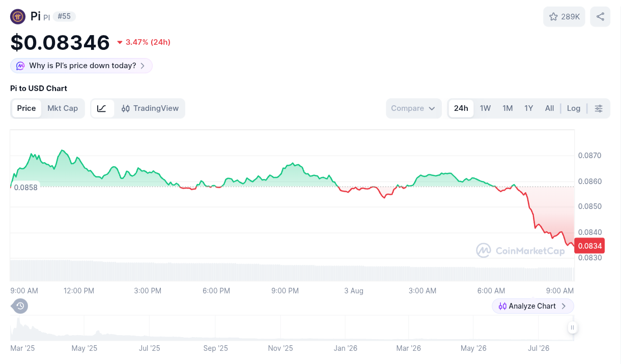Click the 0.0858 opening price label
Screen dimensions: 621x364
[25, 187]
